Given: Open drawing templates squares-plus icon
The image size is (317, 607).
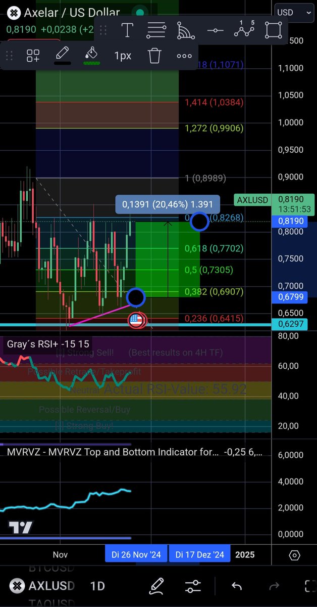Looking at the screenshot, I should (33, 56).
